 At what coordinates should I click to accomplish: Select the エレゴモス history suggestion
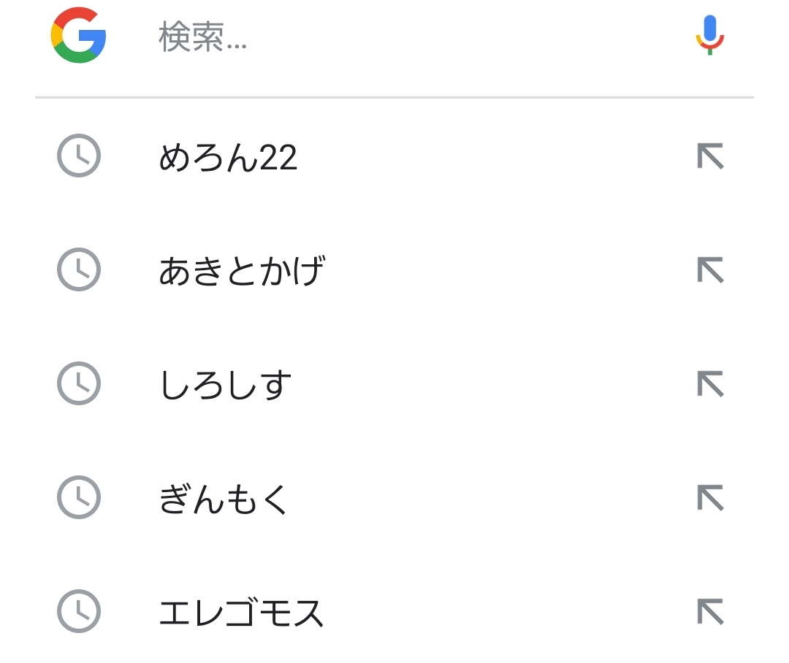click(x=241, y=613)
